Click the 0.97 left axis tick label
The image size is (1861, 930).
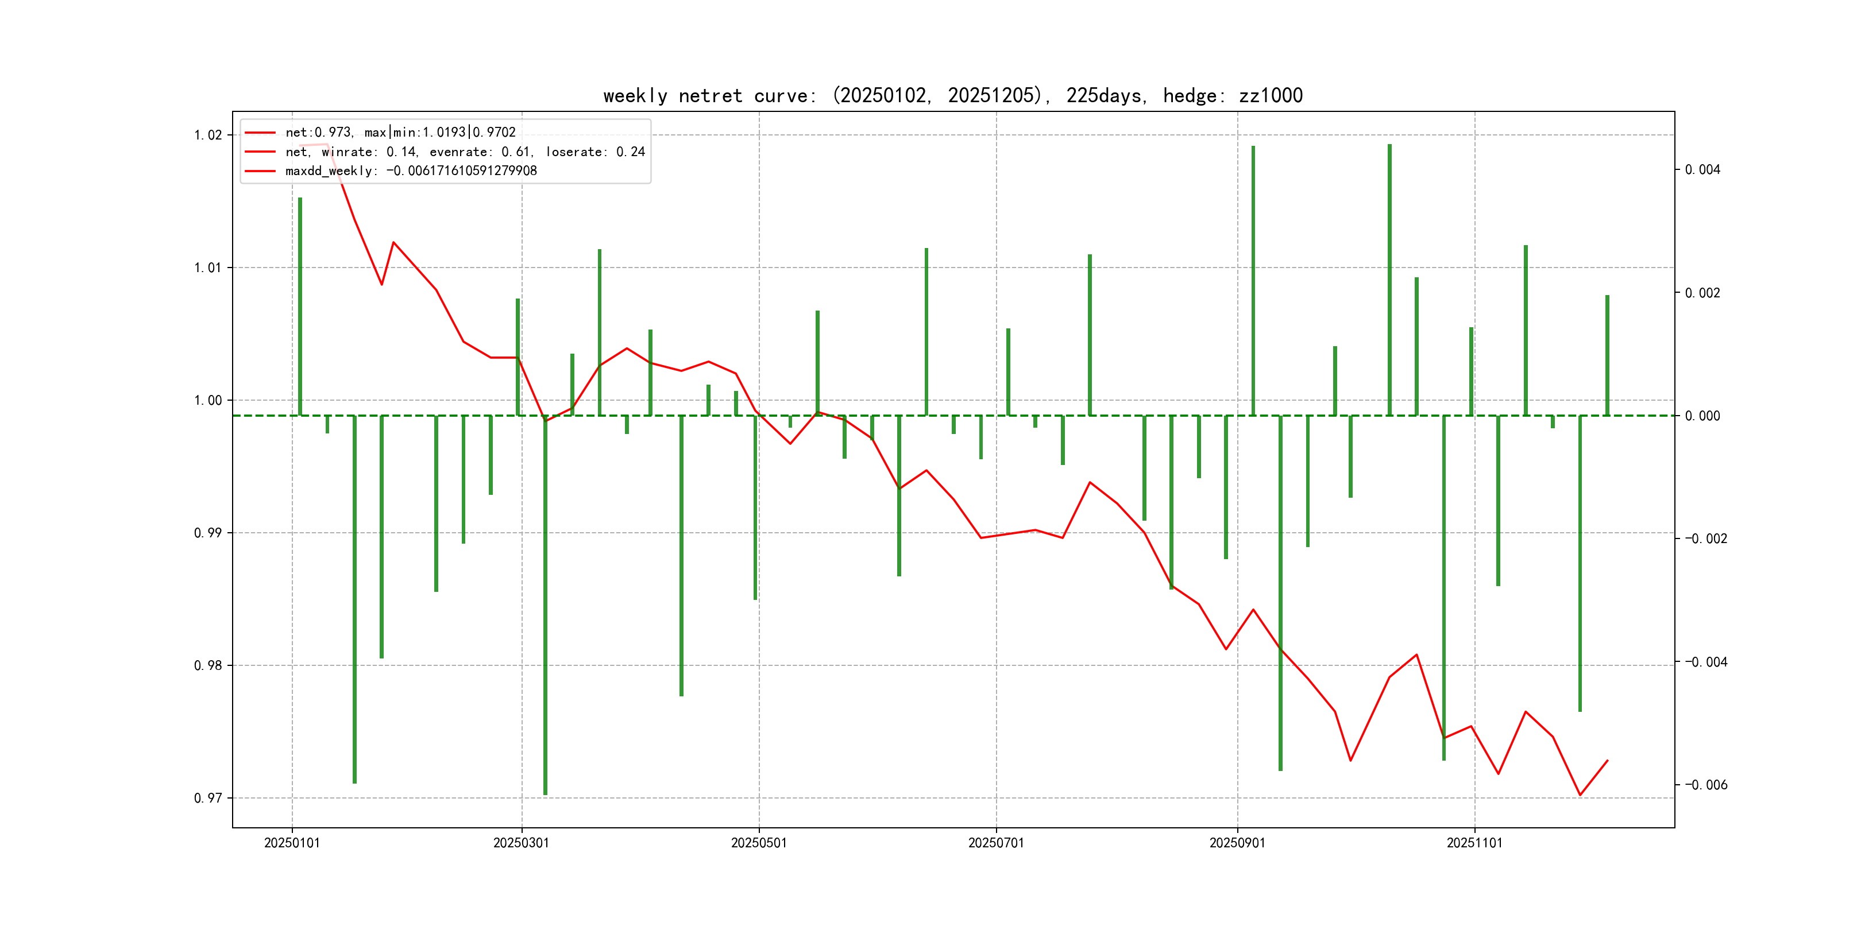[208, 798]
